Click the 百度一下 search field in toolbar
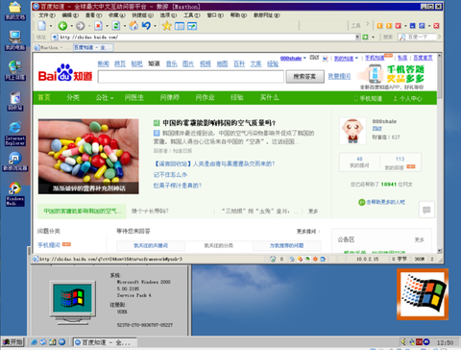 (417, 37)
